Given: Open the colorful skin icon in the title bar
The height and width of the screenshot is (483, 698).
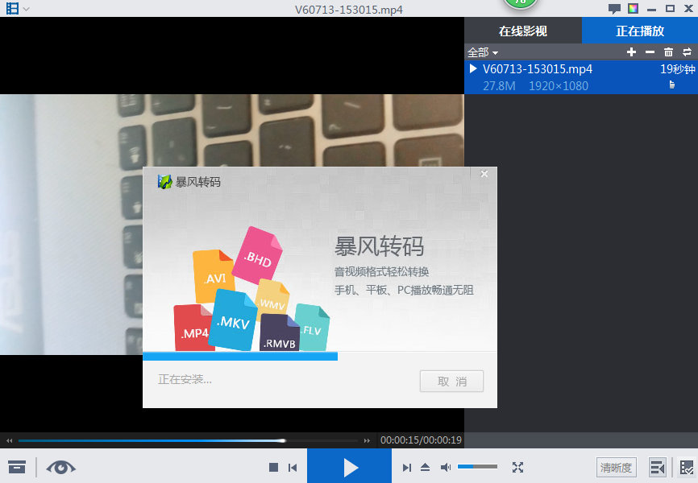Looking at the screenshot, I should 633,8.
